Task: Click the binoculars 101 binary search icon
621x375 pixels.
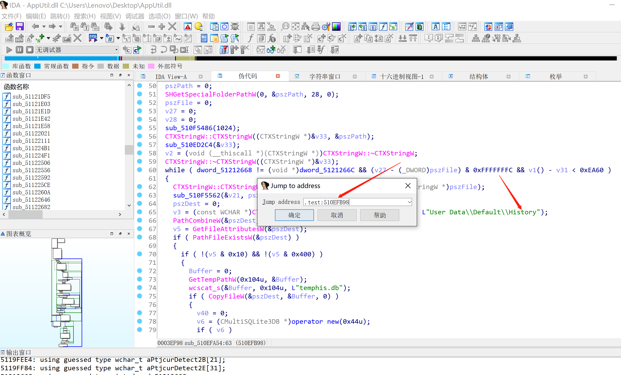Action: [x=95, y=27]
